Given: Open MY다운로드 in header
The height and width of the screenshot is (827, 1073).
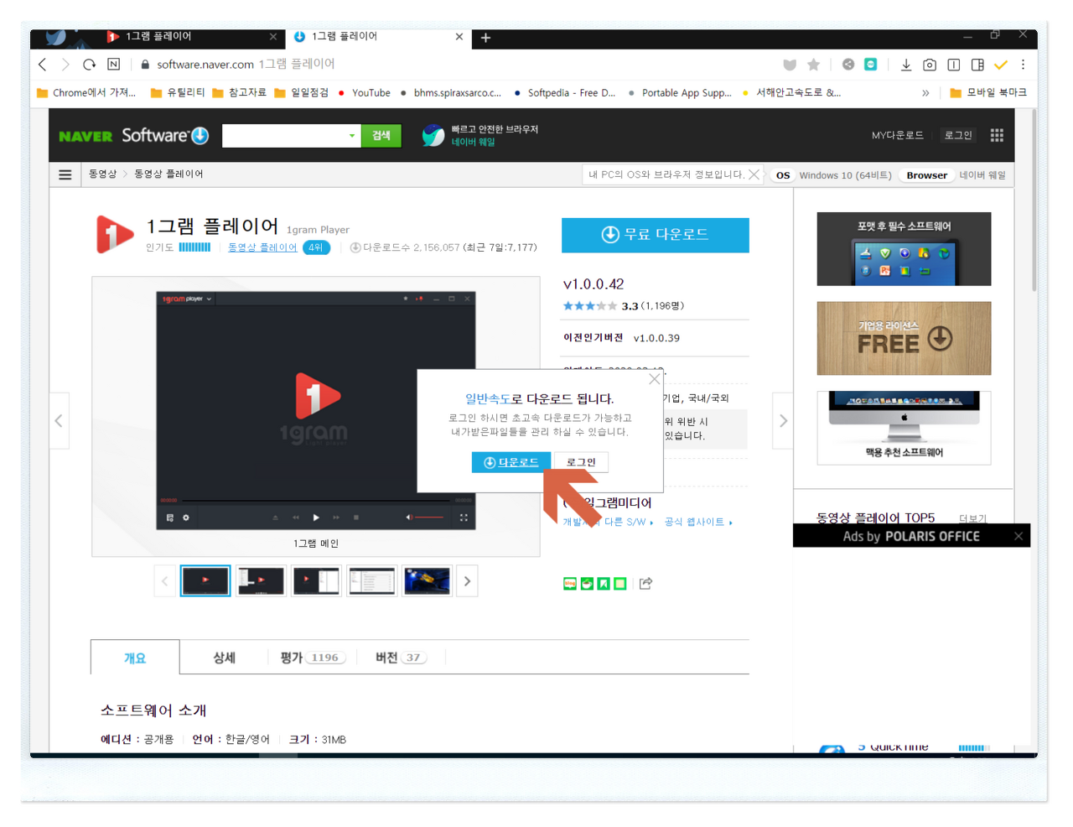Looking at the screenshot, I should [897, 135].
